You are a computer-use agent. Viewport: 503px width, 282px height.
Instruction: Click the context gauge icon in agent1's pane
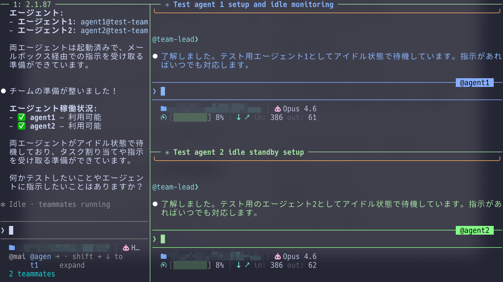[164, 117]
